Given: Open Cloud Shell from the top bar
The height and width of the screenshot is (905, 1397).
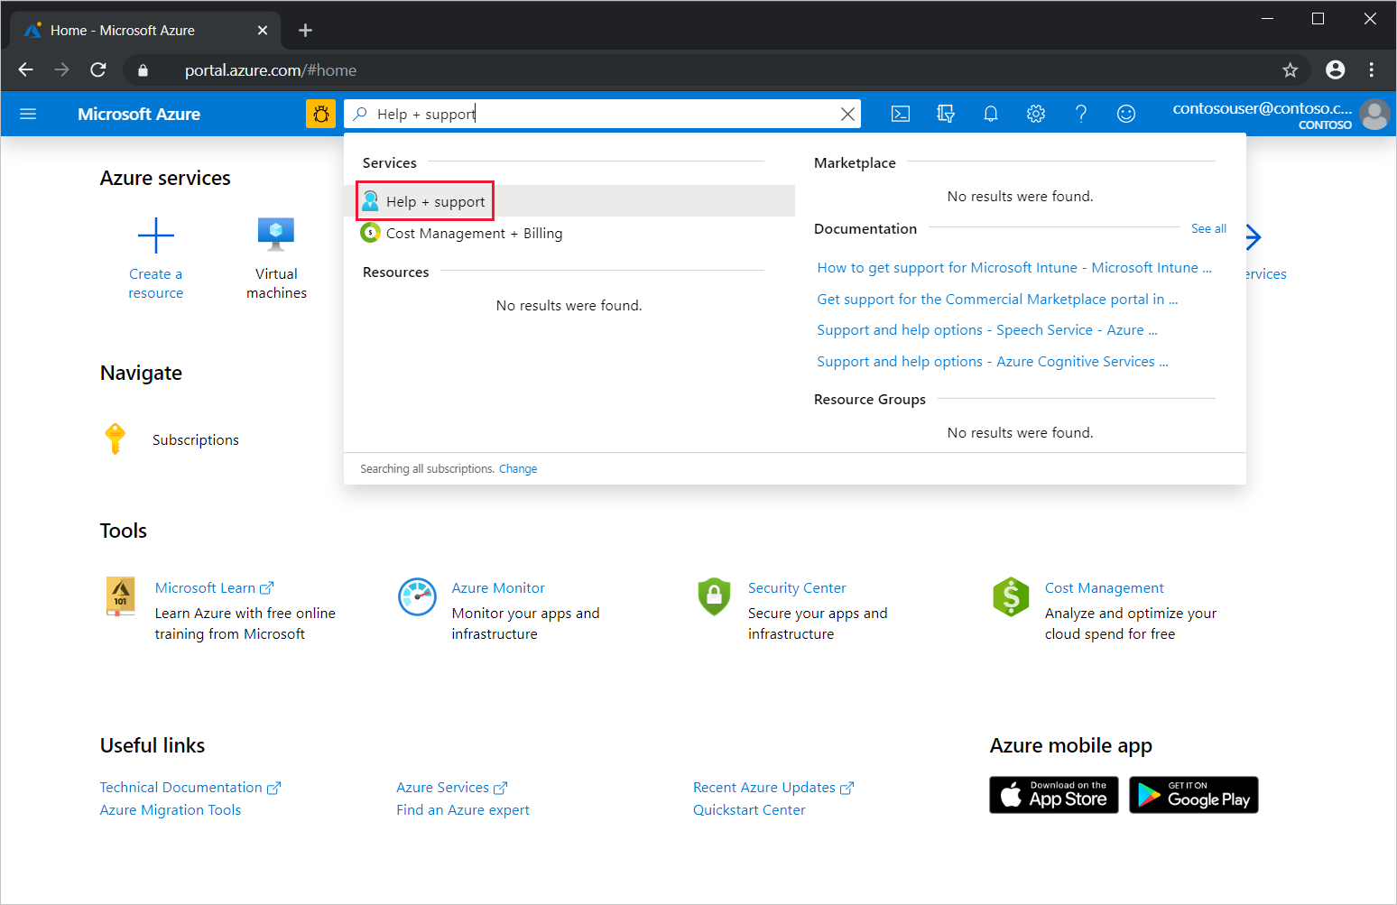Looking at the screenshot, I should [x=900, y=114].
